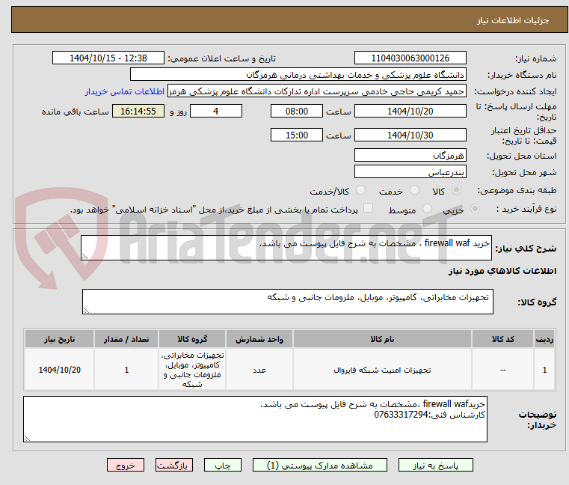Click the تاریخ نیاز column header
This screenshot has height=485, width=569.
[x=60, y=339]
